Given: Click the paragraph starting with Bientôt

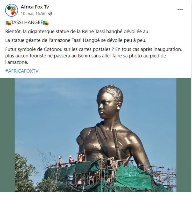Looking at the screenshot, I should click(x=77, y=32).
